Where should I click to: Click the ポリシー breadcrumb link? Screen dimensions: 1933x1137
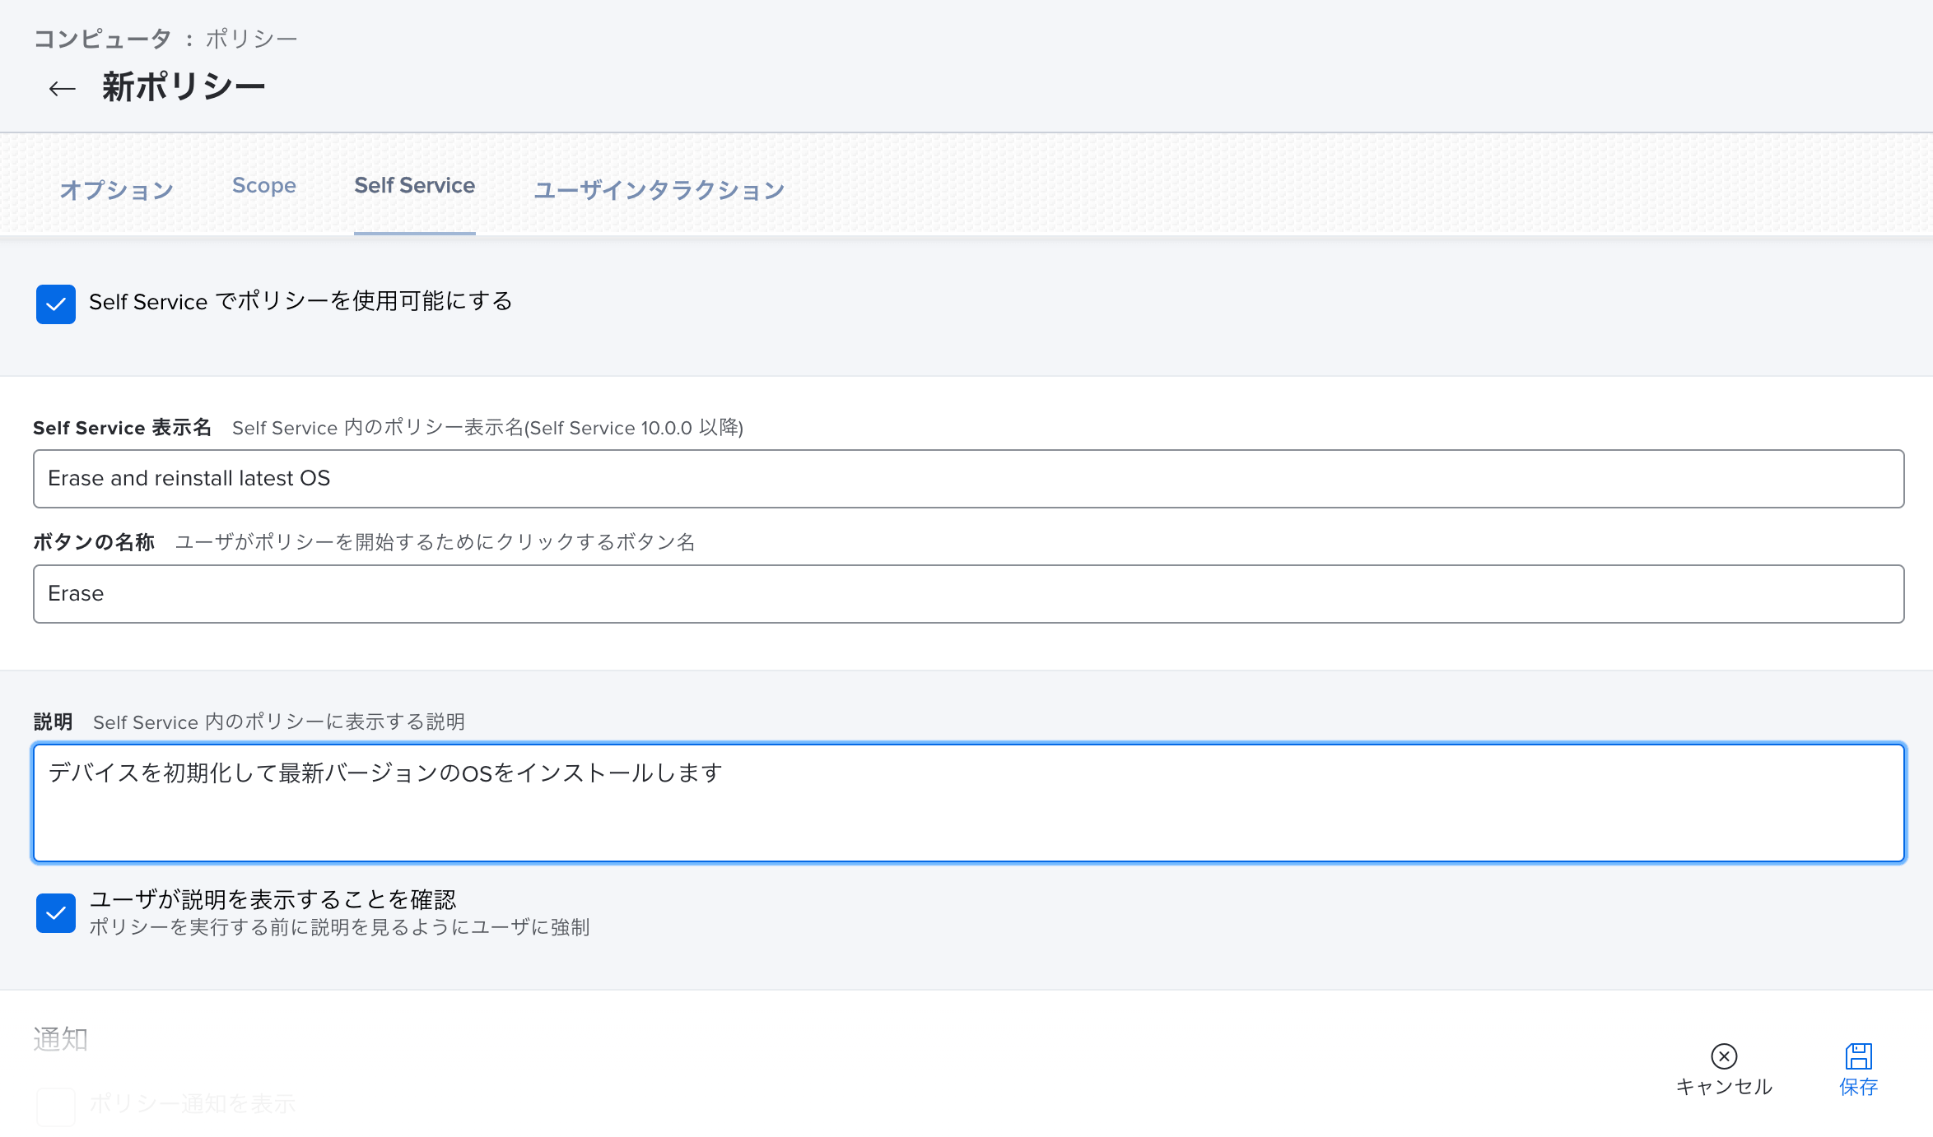coord(251,39)
